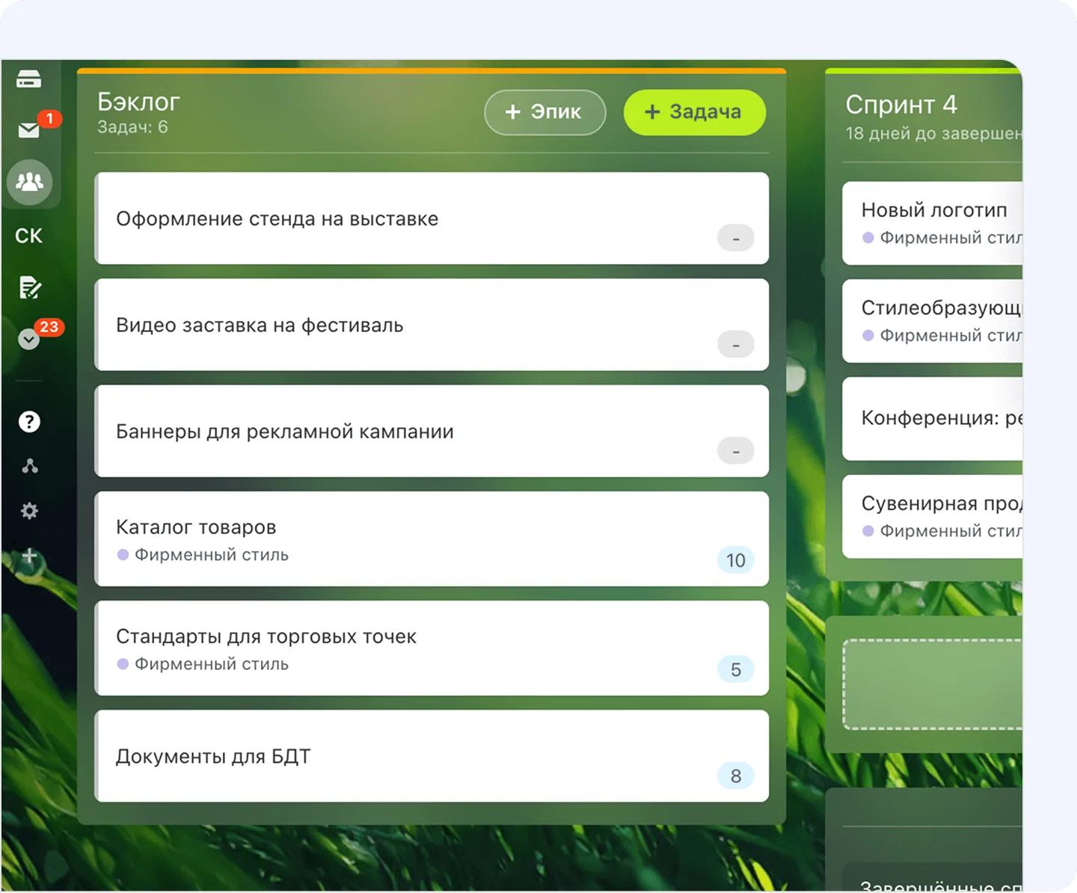Open the settings gear icon
The height and width of the screenshot is (893, 1077).
coord(30,511)
